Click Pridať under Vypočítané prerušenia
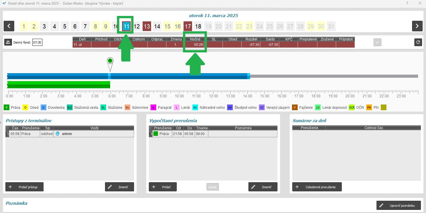The height and width of the screenshot is (213, 426). point(162,187)
